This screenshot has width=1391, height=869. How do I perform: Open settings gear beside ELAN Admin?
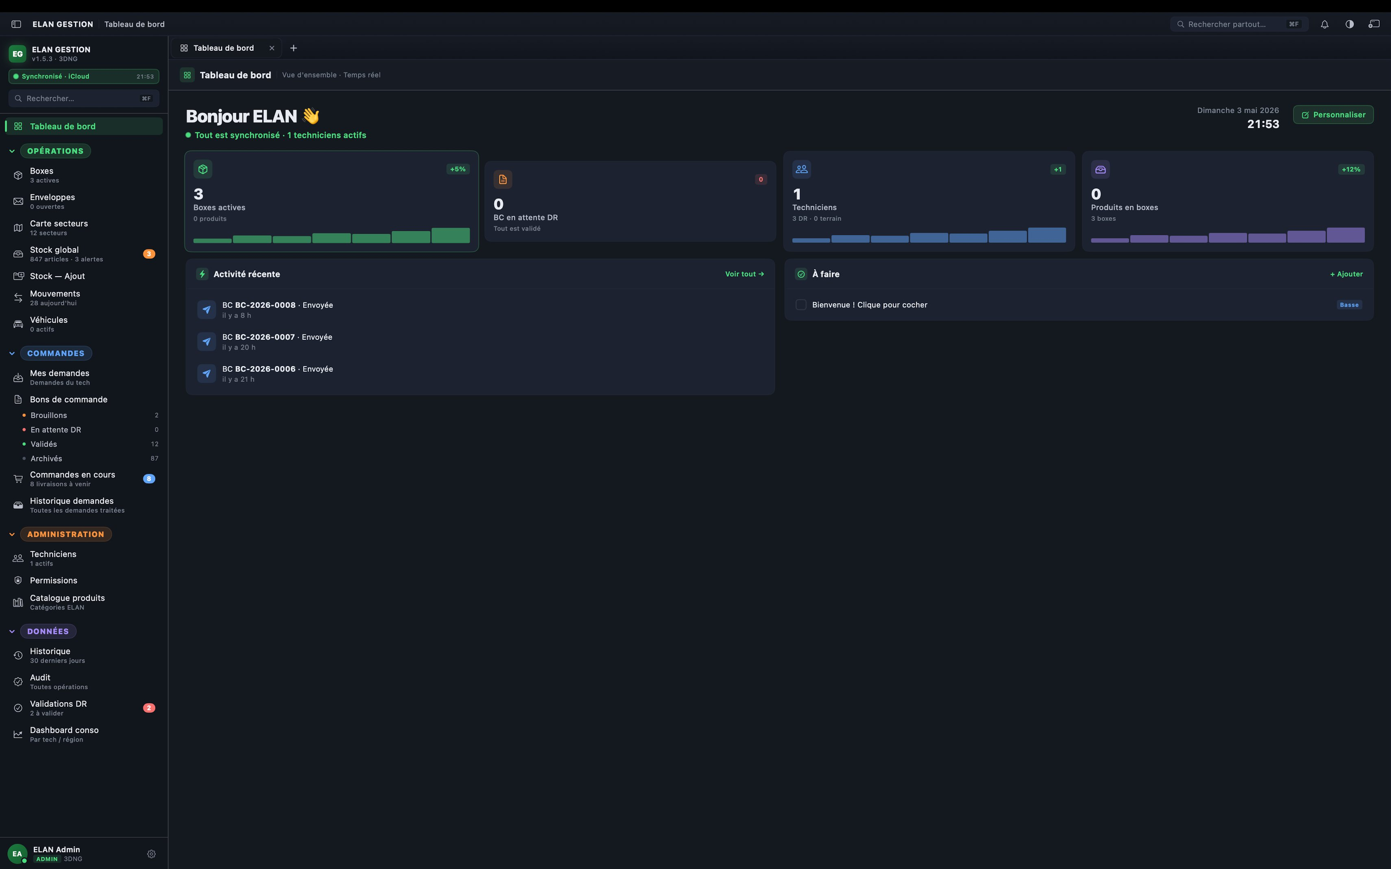coord(151,854)
